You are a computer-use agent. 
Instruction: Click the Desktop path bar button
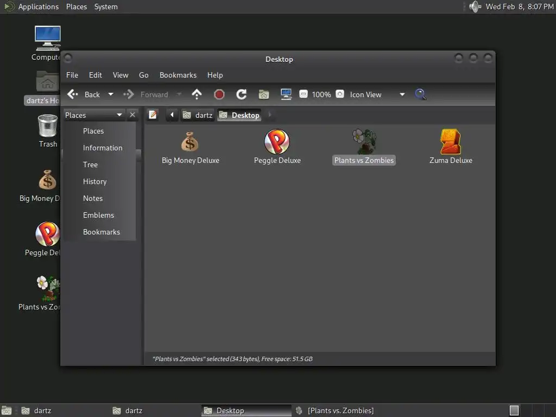[x=239, y=115]
